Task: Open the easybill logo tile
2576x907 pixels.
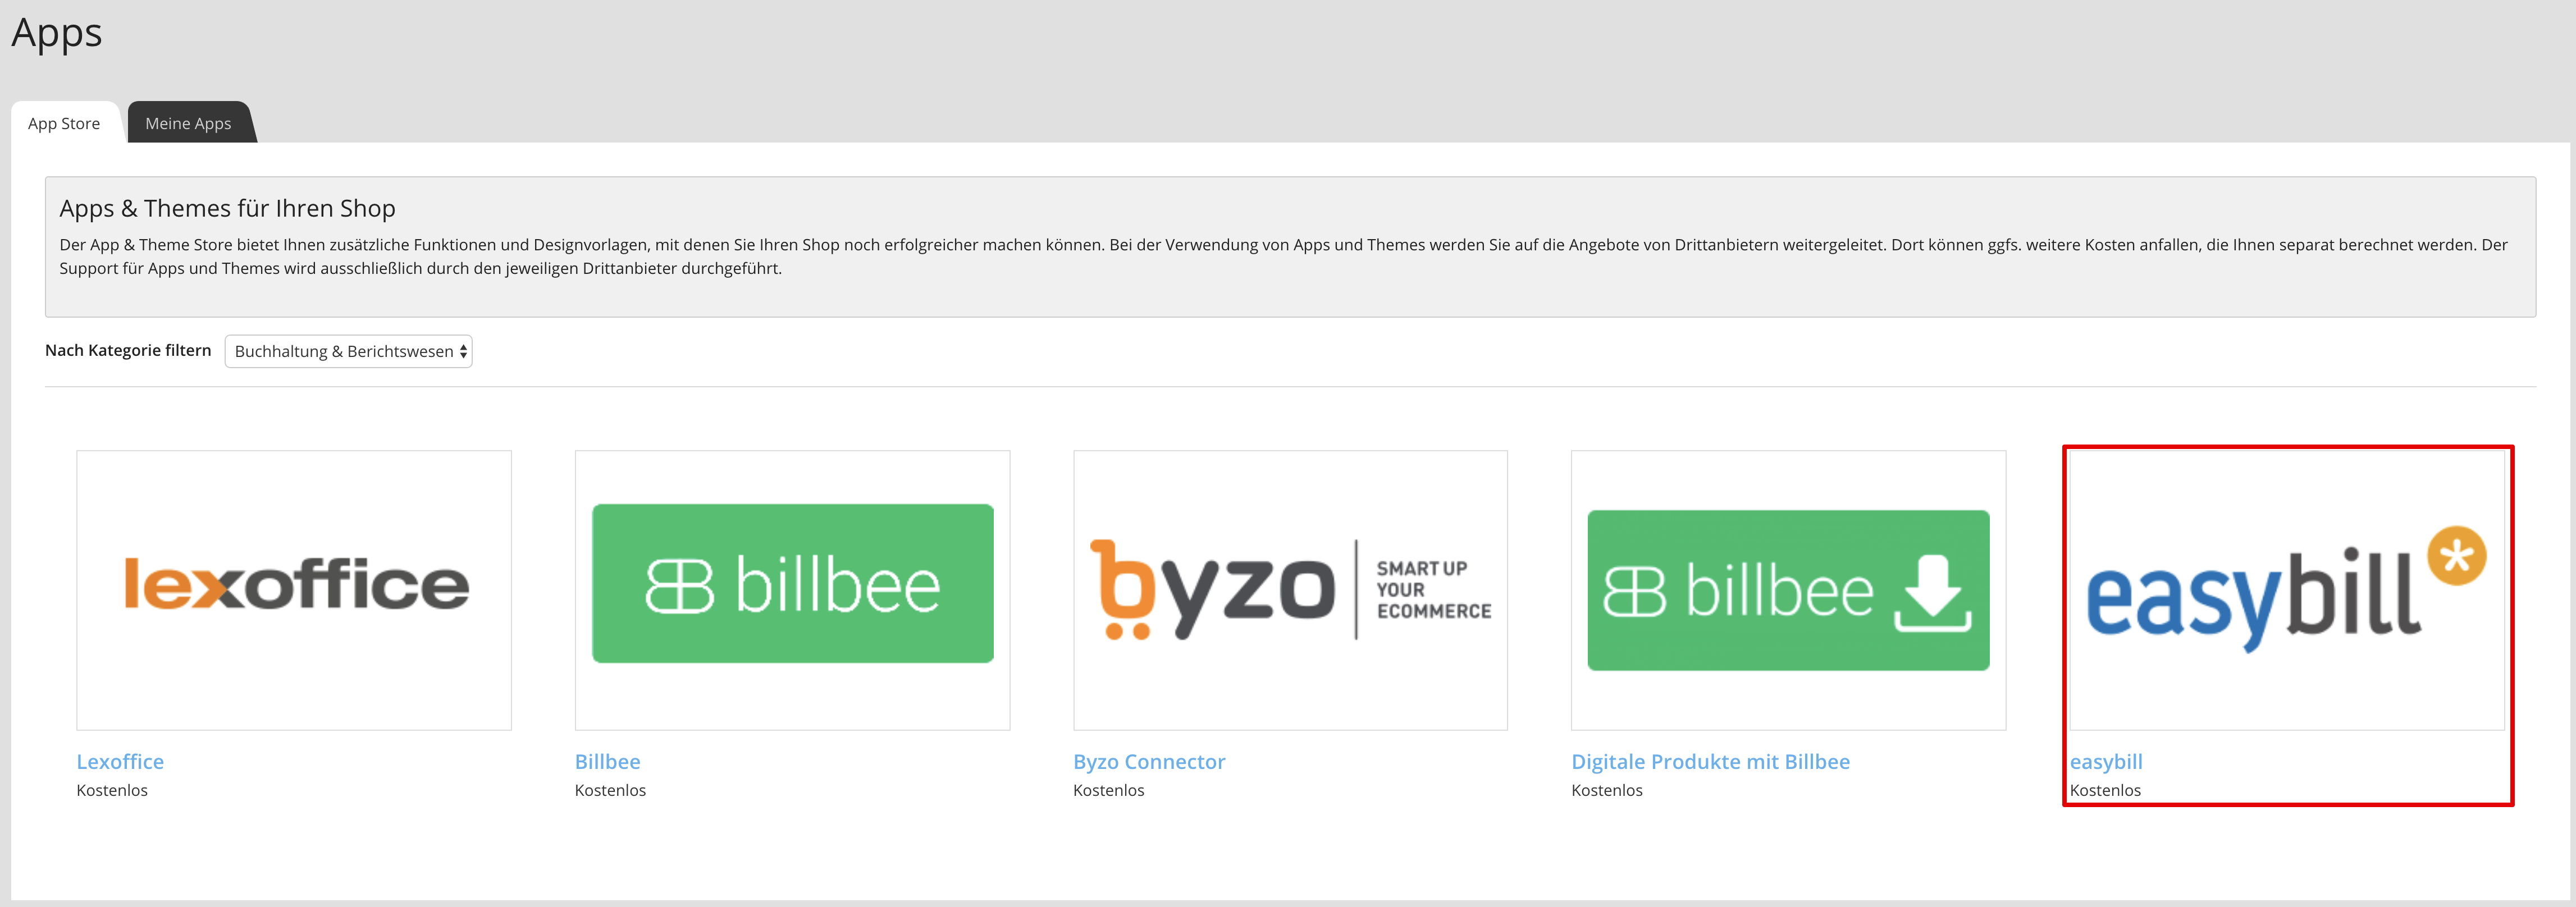Action: tap(2287, 590)
